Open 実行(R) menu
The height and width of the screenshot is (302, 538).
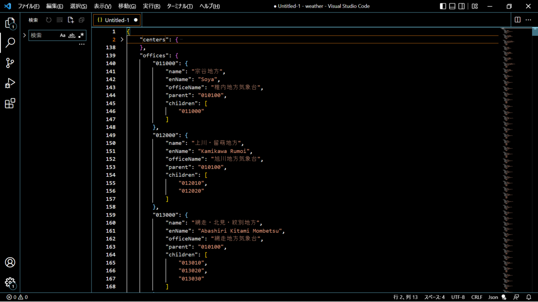pos(152,6)
